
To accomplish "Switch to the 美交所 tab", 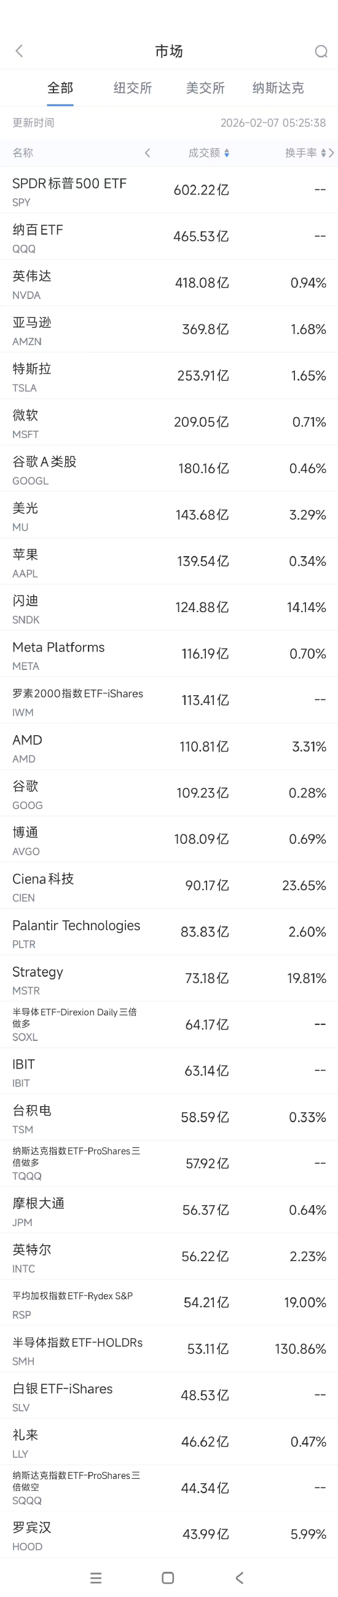I will pyautogui.click(x=205, y=88).
